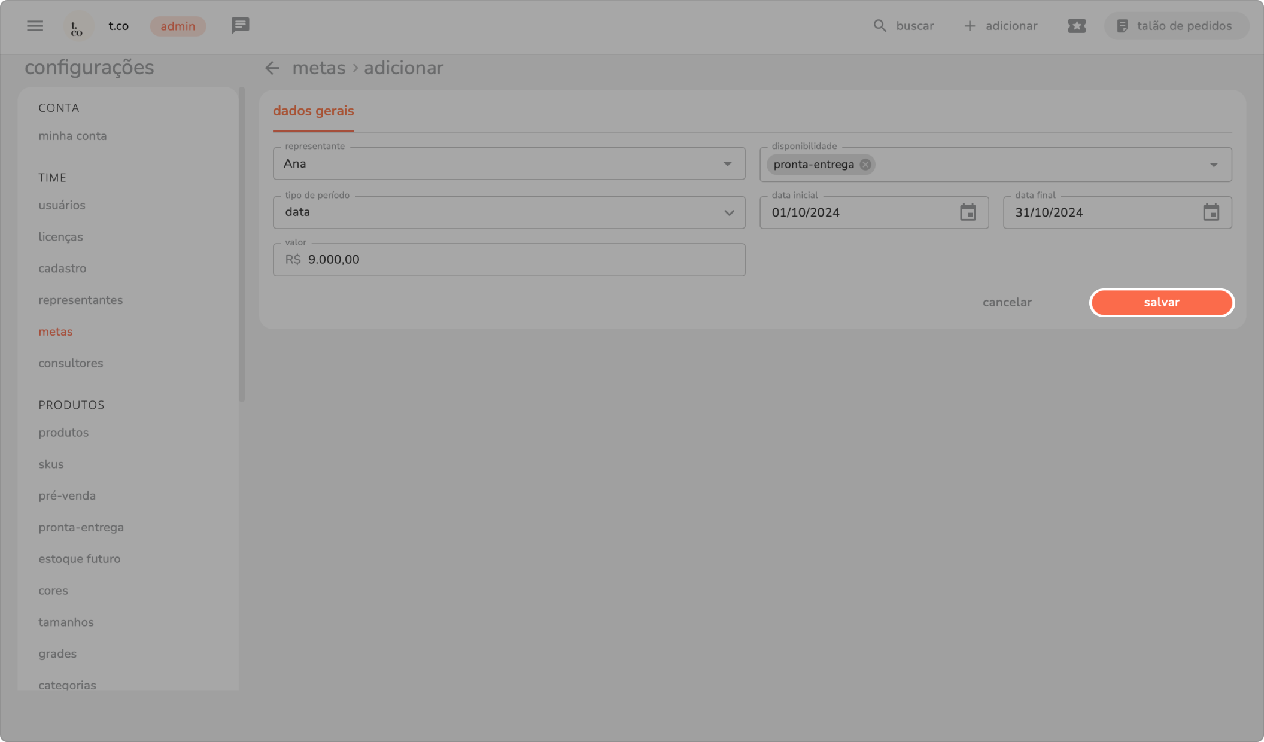Viewport: 1264px width, 742px height.
Task: Click the salvar button
Action: (1161, 303)
